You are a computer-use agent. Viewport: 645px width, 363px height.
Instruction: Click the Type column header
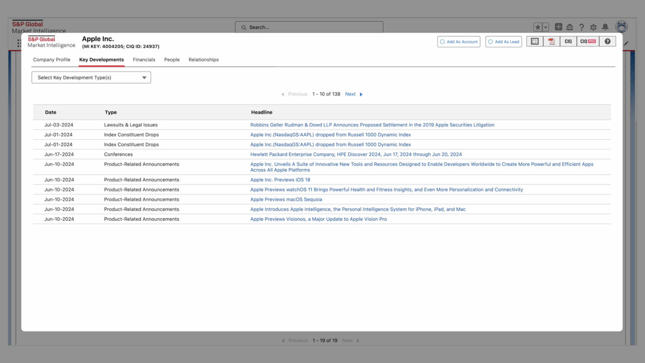point(111,112)
